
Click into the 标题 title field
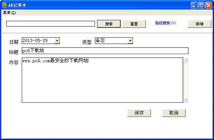click(x=105, y=51)
